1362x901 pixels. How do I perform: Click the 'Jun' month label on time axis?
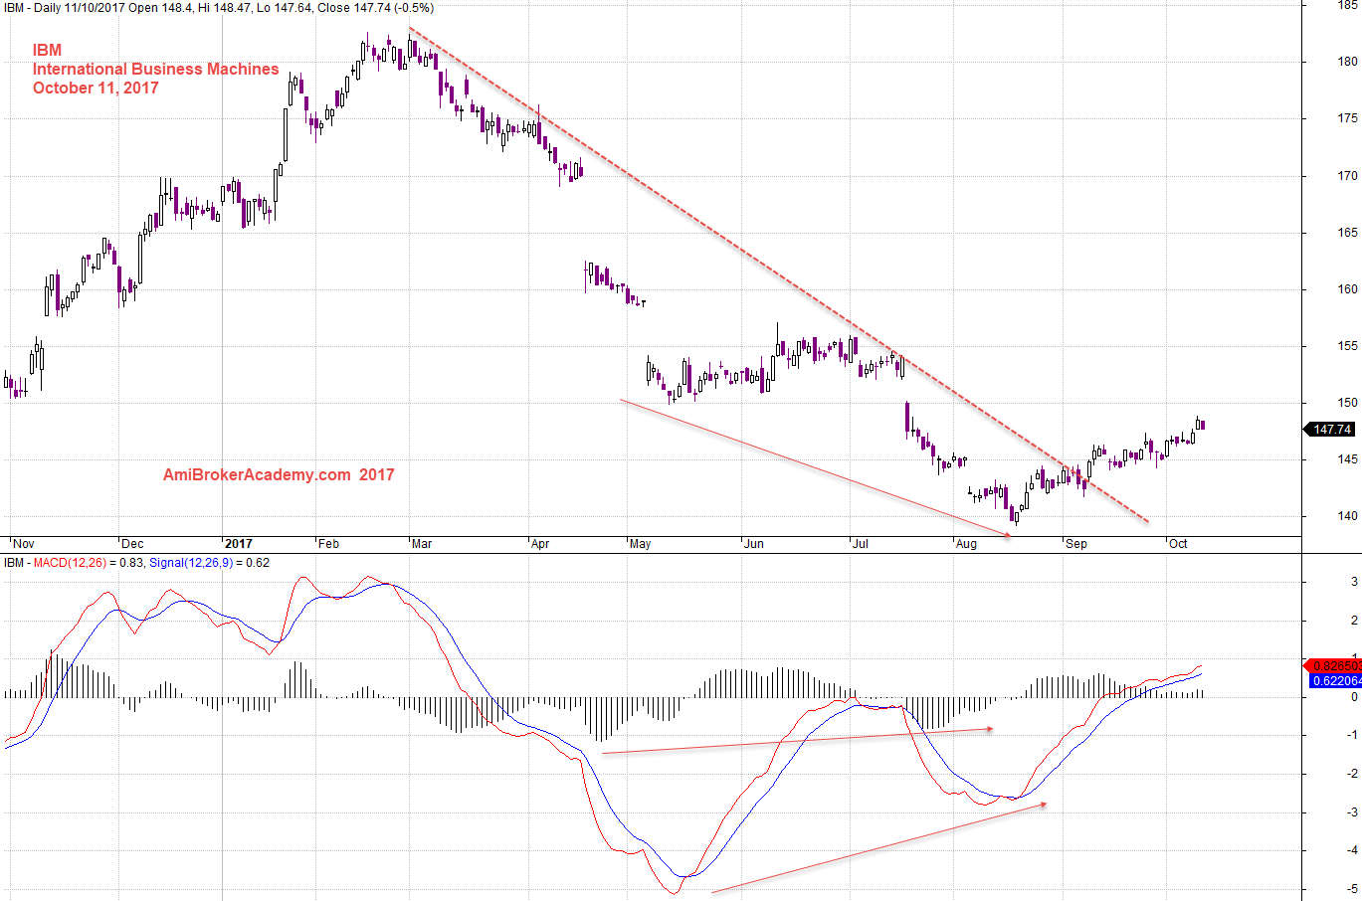[x=754, y=544]
